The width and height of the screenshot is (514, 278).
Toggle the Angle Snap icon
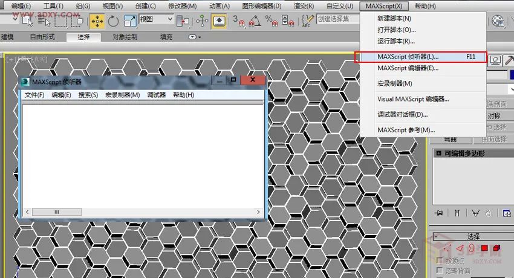255,21
